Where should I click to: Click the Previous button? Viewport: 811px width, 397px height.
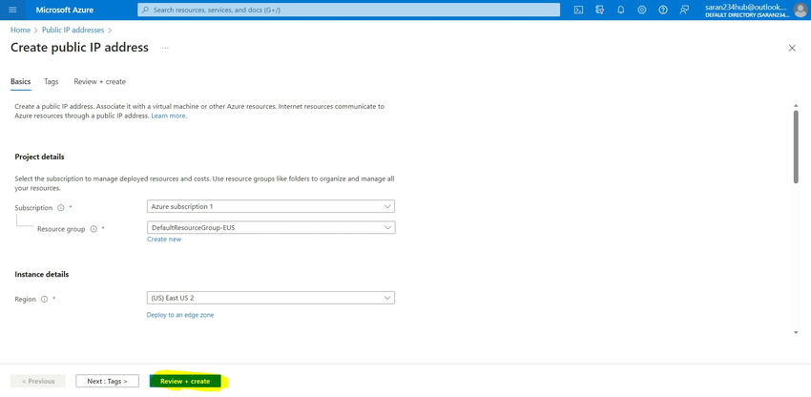(x=38, y=381)
